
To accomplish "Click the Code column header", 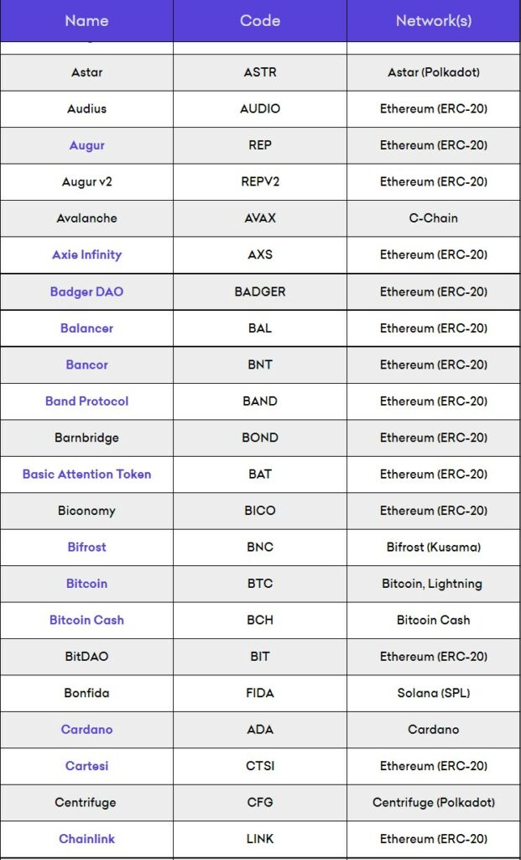I will pos(260,20).
